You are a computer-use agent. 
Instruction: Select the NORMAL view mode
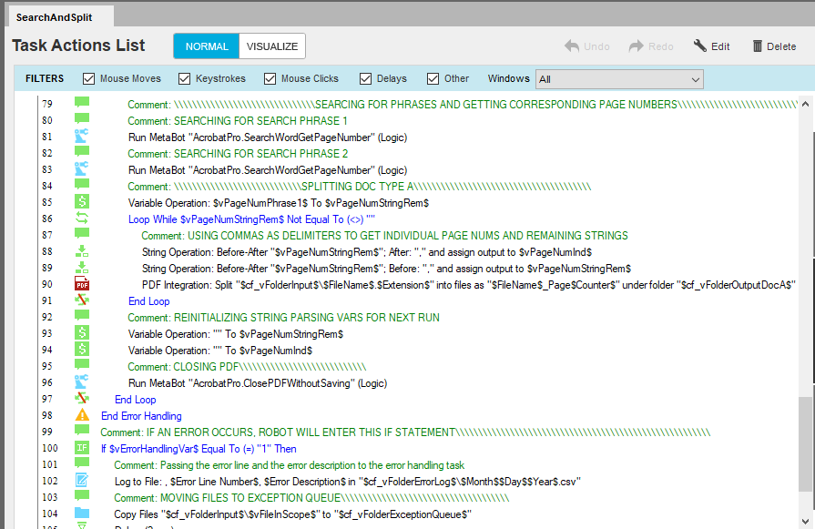coord(207,46)
